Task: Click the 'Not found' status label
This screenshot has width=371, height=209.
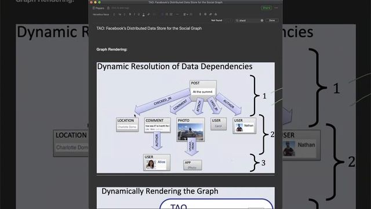Action: point(216,20)
